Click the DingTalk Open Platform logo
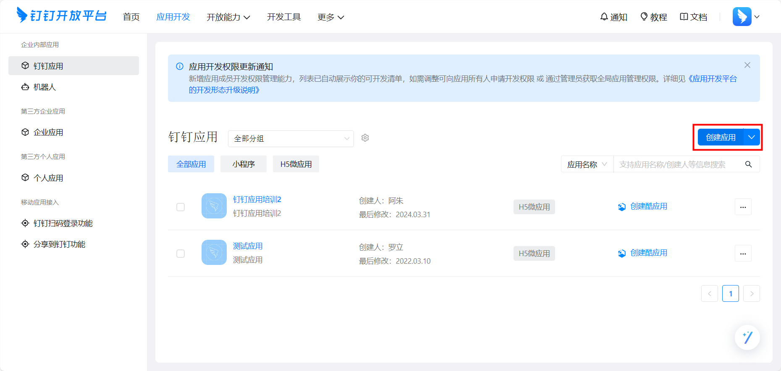781x371 pixels. [61, 16]
